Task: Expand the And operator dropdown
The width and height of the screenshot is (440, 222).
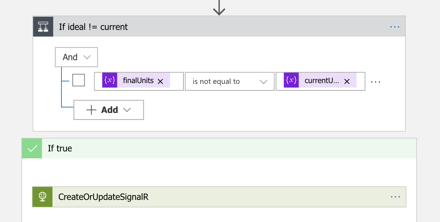Action: [76, 57]
